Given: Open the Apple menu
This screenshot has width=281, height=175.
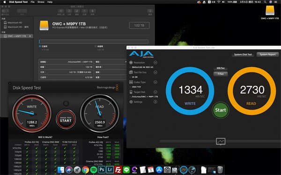Looking at the screenshot, I should [x=5, y=2].
